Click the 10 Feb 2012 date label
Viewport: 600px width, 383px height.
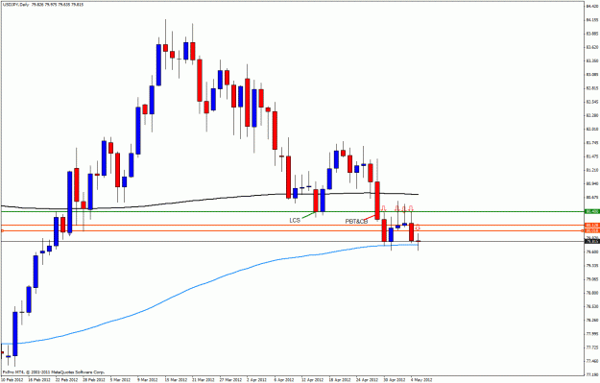click(x=12, y=380)
